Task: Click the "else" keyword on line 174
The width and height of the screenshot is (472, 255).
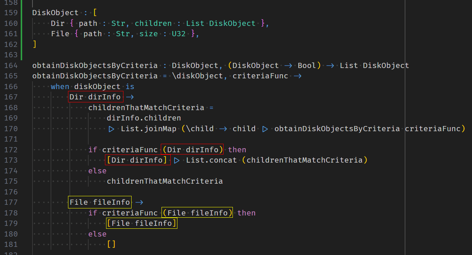Action: [97, 171]
